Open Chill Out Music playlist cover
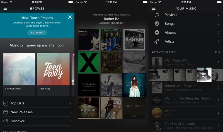 pyautogui.click(x=19, y=69)
